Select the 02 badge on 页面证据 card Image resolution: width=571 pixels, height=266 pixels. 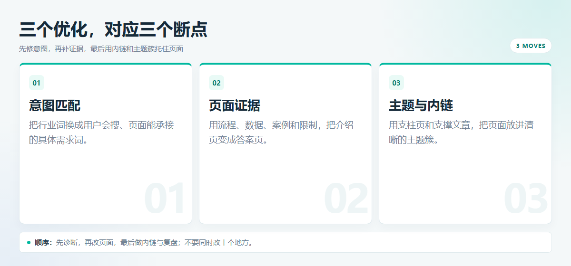[217, 83]
